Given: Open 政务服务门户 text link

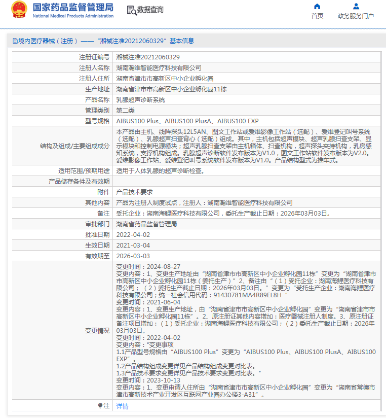Looking at the screenshot, I should point(356,16).
